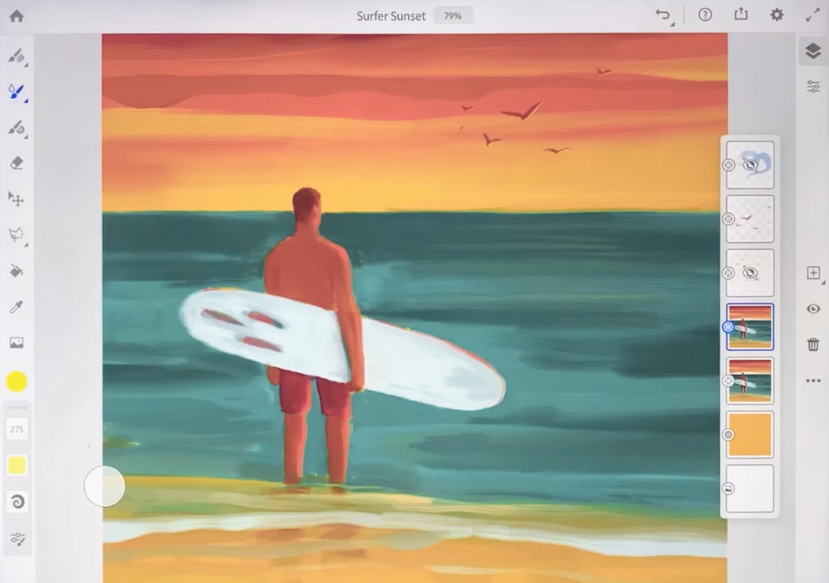
Task: Open the brush size 275 control
Action: tap(17, 429)
